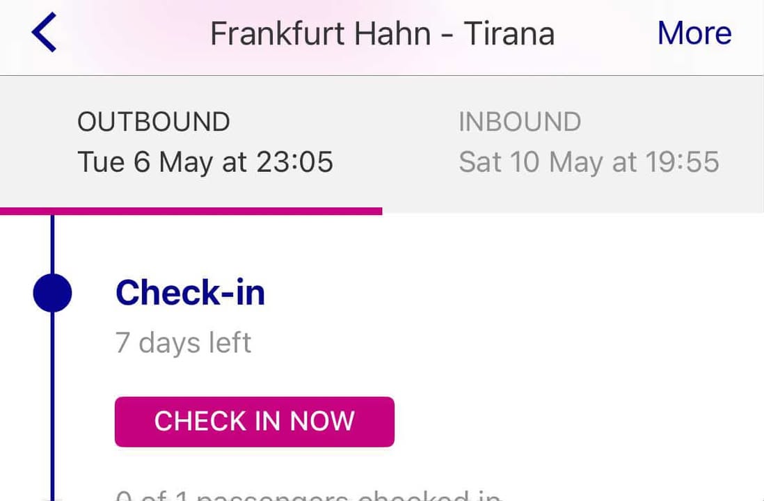764x501 pixels.
Task: Tap the word Tirana in the header
Action: [509, 33]
